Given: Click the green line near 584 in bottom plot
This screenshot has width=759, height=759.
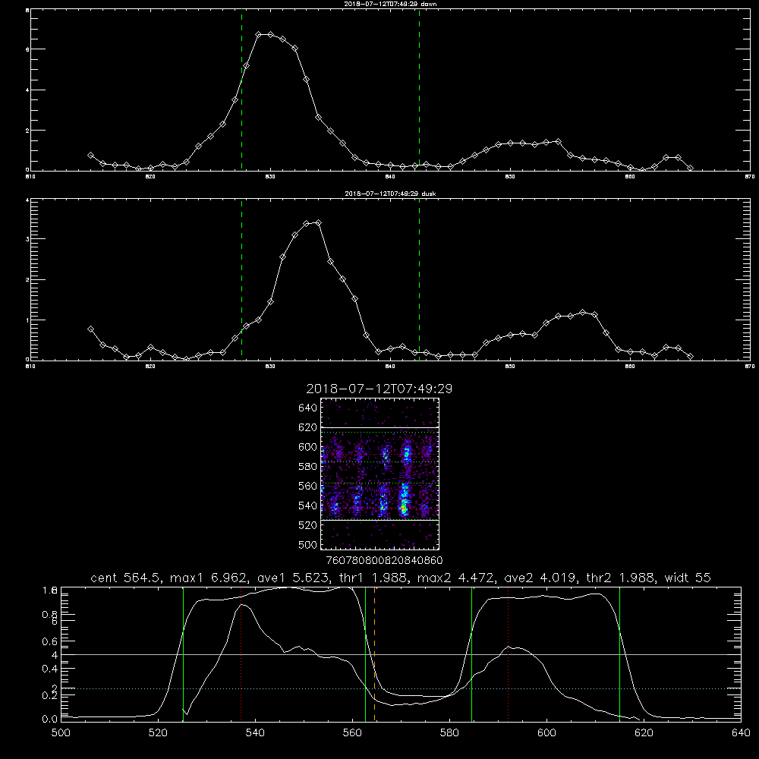Looking at the screenshot, I should (x=471, y=654).
